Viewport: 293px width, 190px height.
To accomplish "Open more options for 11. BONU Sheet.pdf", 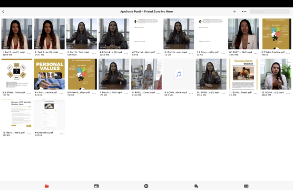I will pos(255,94).
